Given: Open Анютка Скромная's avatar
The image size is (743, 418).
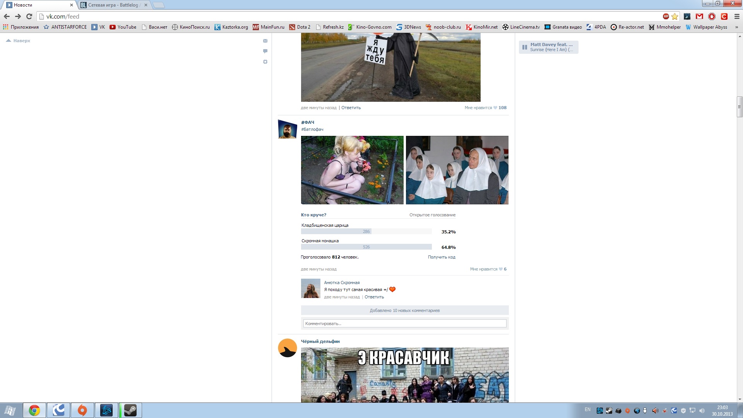Looking at the screenshot, I should [x=311, y=288].
